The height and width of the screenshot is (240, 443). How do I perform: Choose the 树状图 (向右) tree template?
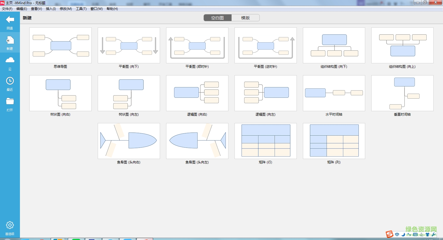click(x=60, y=93)
